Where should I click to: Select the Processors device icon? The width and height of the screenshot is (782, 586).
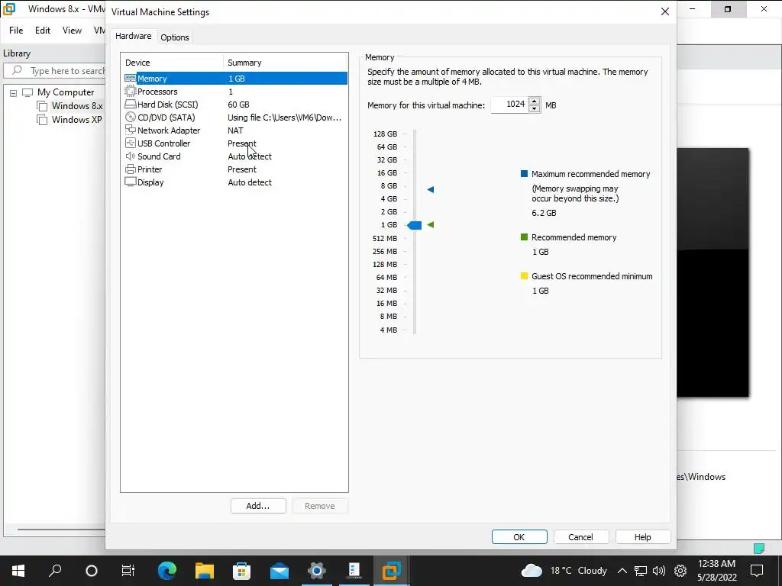pos(130,92)
